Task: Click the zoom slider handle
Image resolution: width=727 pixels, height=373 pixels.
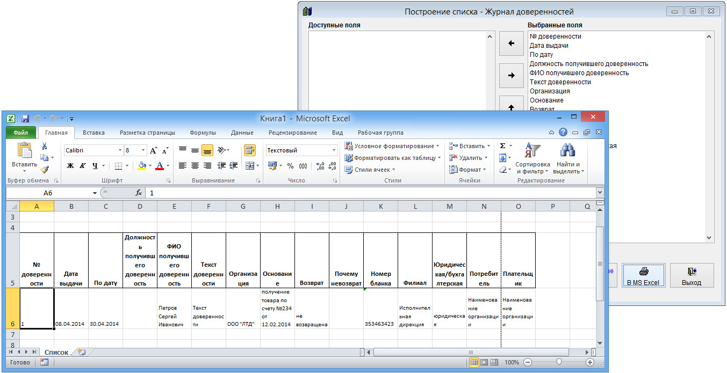Action: click(x=559, y=362)
